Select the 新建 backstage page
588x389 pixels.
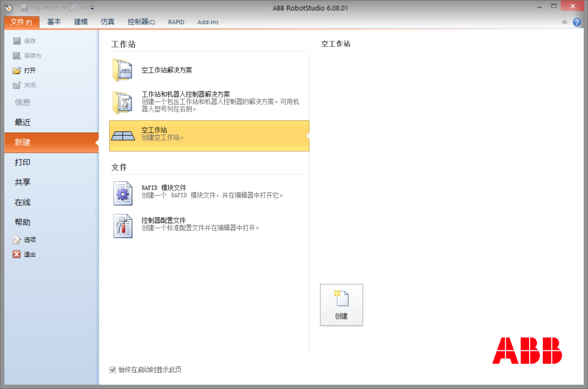(51, 142)
